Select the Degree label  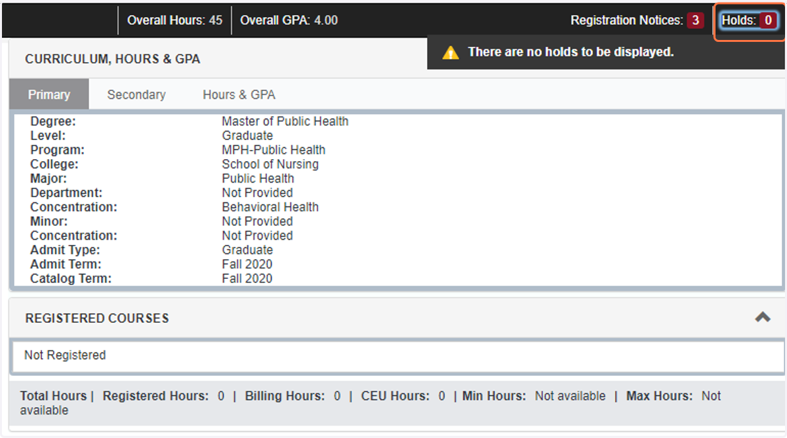coord(53,121)
